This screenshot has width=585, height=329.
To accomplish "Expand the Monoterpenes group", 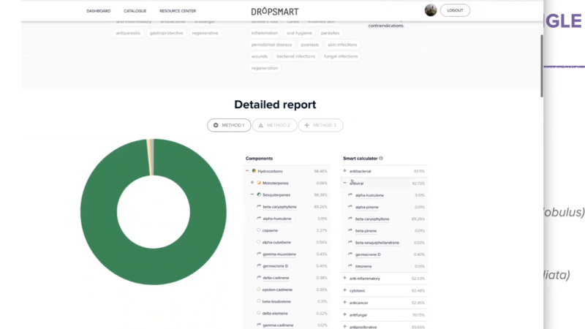I will coord(252,183).
